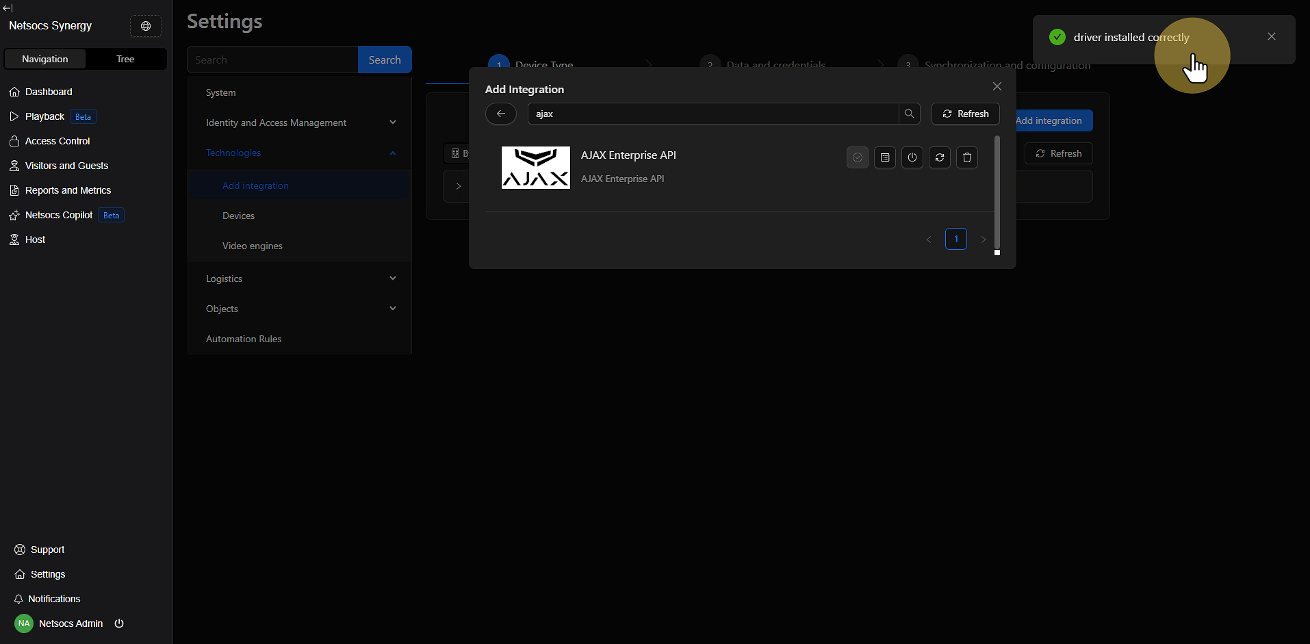Open the AJAX driver details list icon
This screenshot has width=1310, height=644.
pyautogui.click(x=884, y=157)
